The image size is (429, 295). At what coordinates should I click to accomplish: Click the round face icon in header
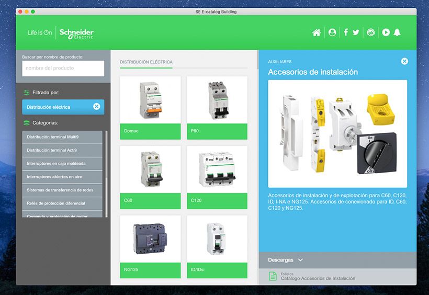[371, 32]
